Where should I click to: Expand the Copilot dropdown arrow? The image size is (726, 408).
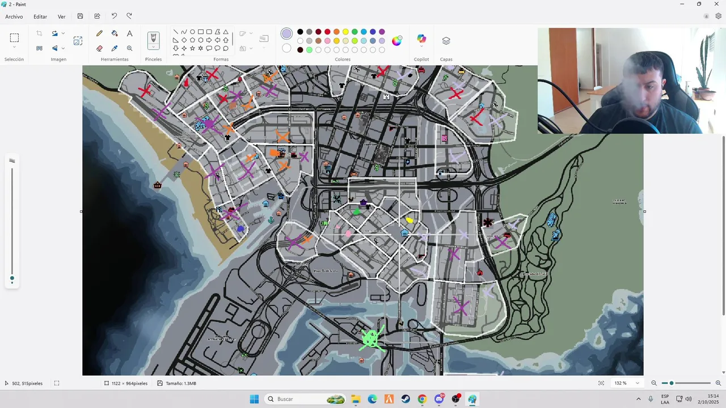tap(421, 47)
